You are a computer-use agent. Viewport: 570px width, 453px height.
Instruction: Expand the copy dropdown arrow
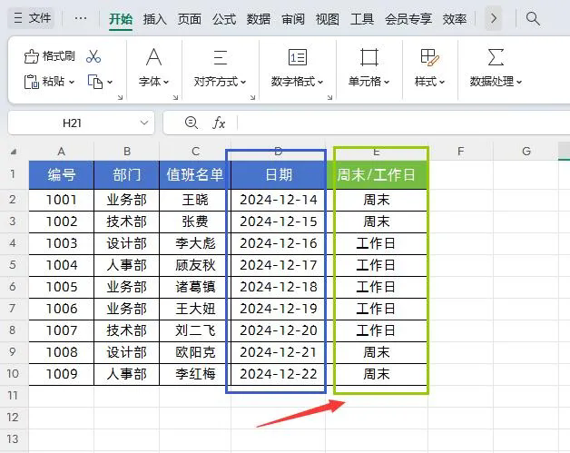(110, 83)
